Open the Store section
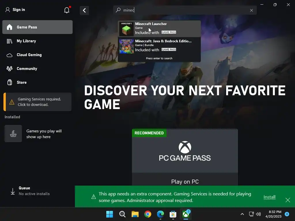295x221 pixels. click(x=37, y=82)
